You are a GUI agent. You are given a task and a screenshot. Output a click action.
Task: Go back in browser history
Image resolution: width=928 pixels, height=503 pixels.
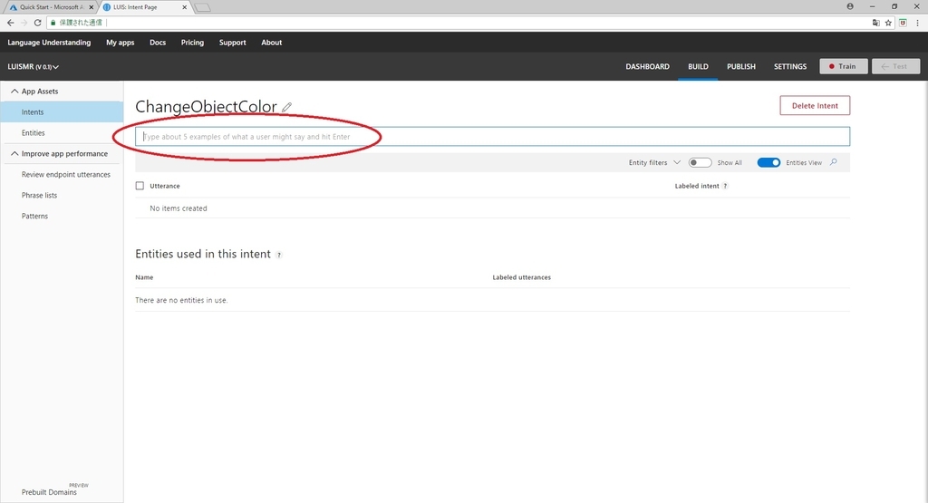[x=11, y=23]
